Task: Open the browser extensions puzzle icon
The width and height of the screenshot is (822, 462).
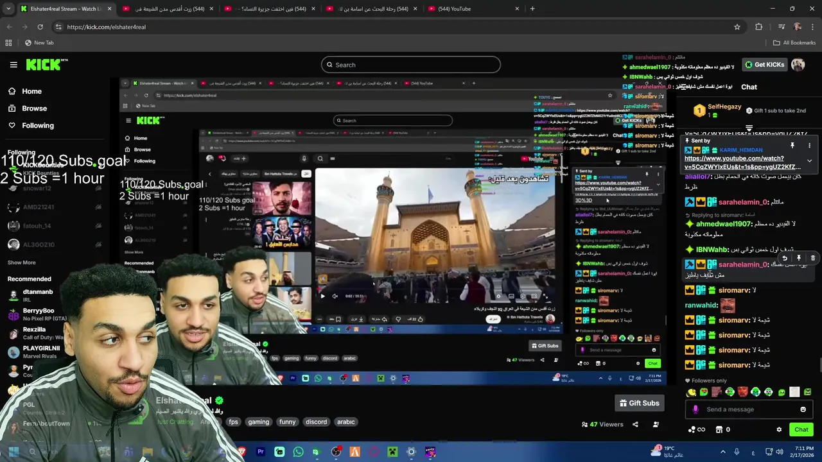Action: click(x=759, y=27)
